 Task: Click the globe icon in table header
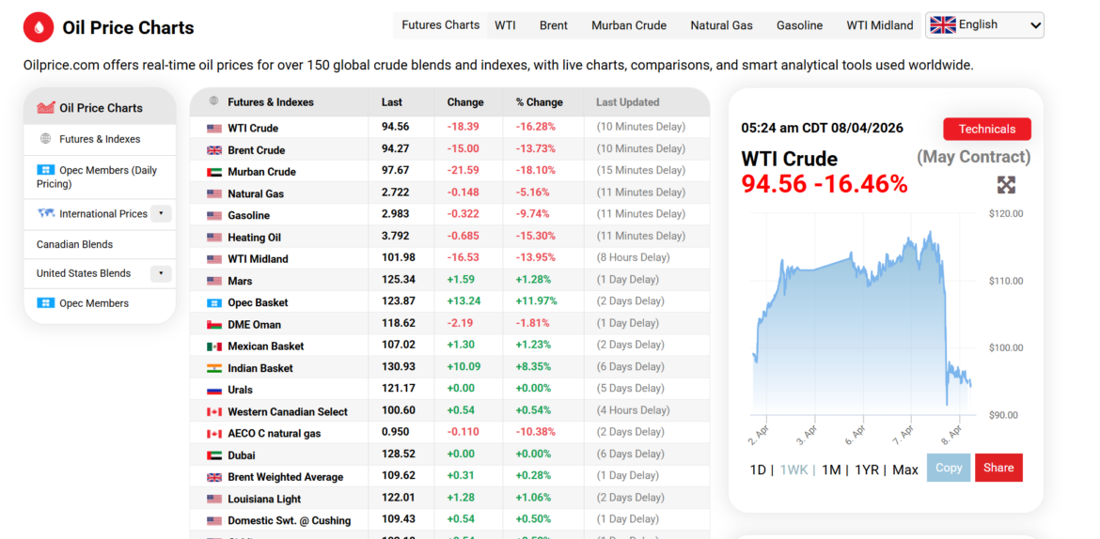click(x=213, y=100)
